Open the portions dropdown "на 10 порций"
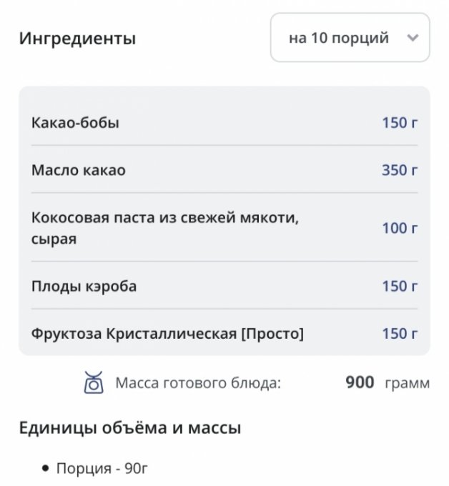 point(350,38)
